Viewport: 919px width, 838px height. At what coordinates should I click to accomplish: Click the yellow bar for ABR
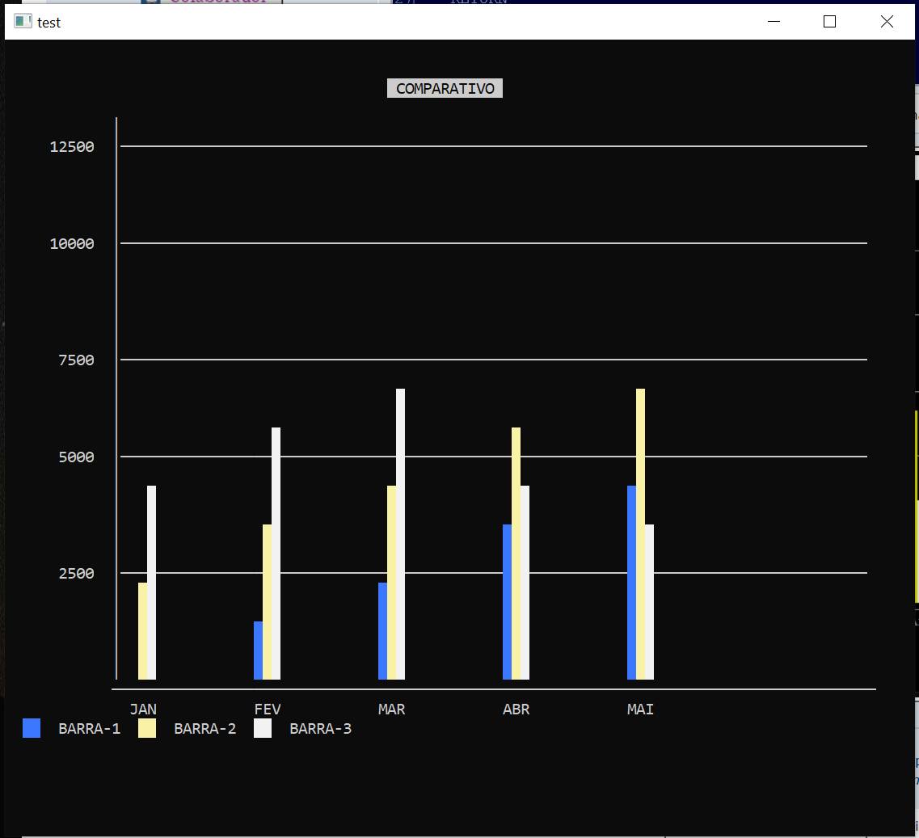point(516,553)
